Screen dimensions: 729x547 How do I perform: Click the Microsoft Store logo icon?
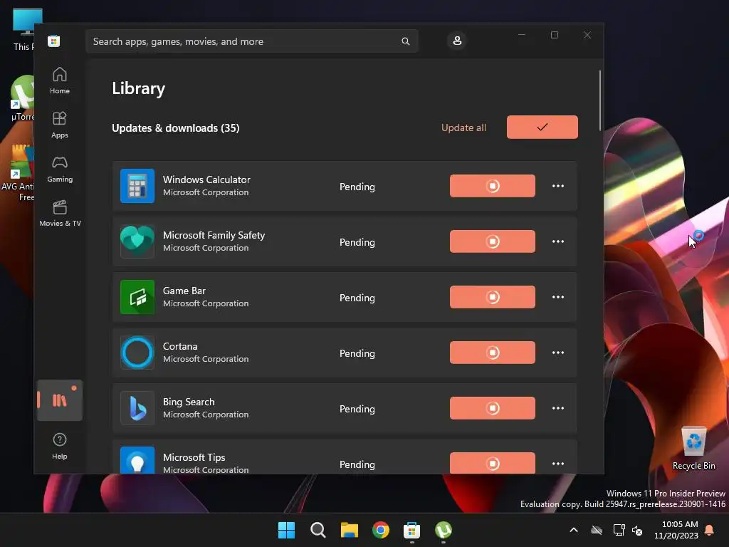point(53,41)
